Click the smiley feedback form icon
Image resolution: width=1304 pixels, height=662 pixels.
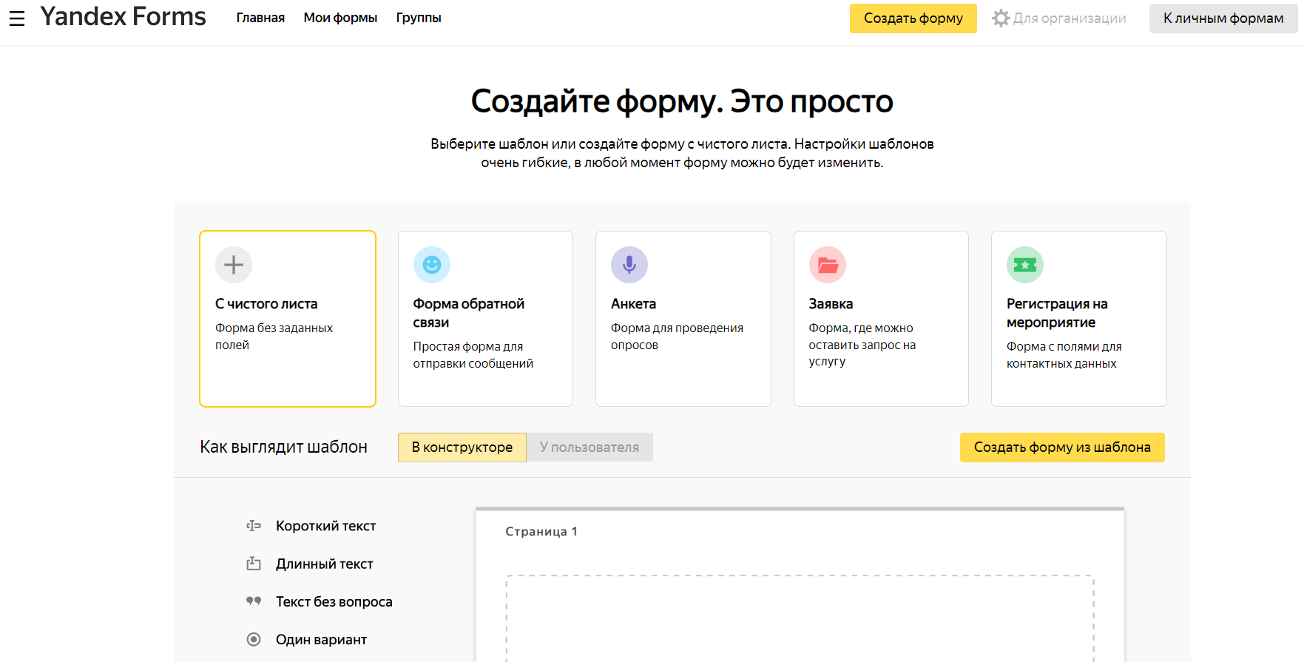point(432,265)
